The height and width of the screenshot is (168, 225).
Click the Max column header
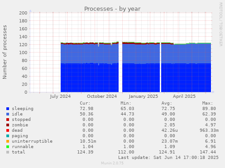point(207,103)
